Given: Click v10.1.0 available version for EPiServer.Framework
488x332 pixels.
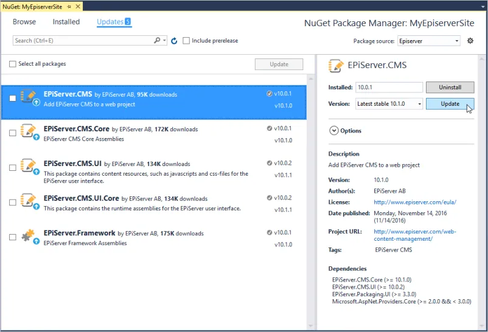Looking at the screenshot, I should click(x=283, y=244).
